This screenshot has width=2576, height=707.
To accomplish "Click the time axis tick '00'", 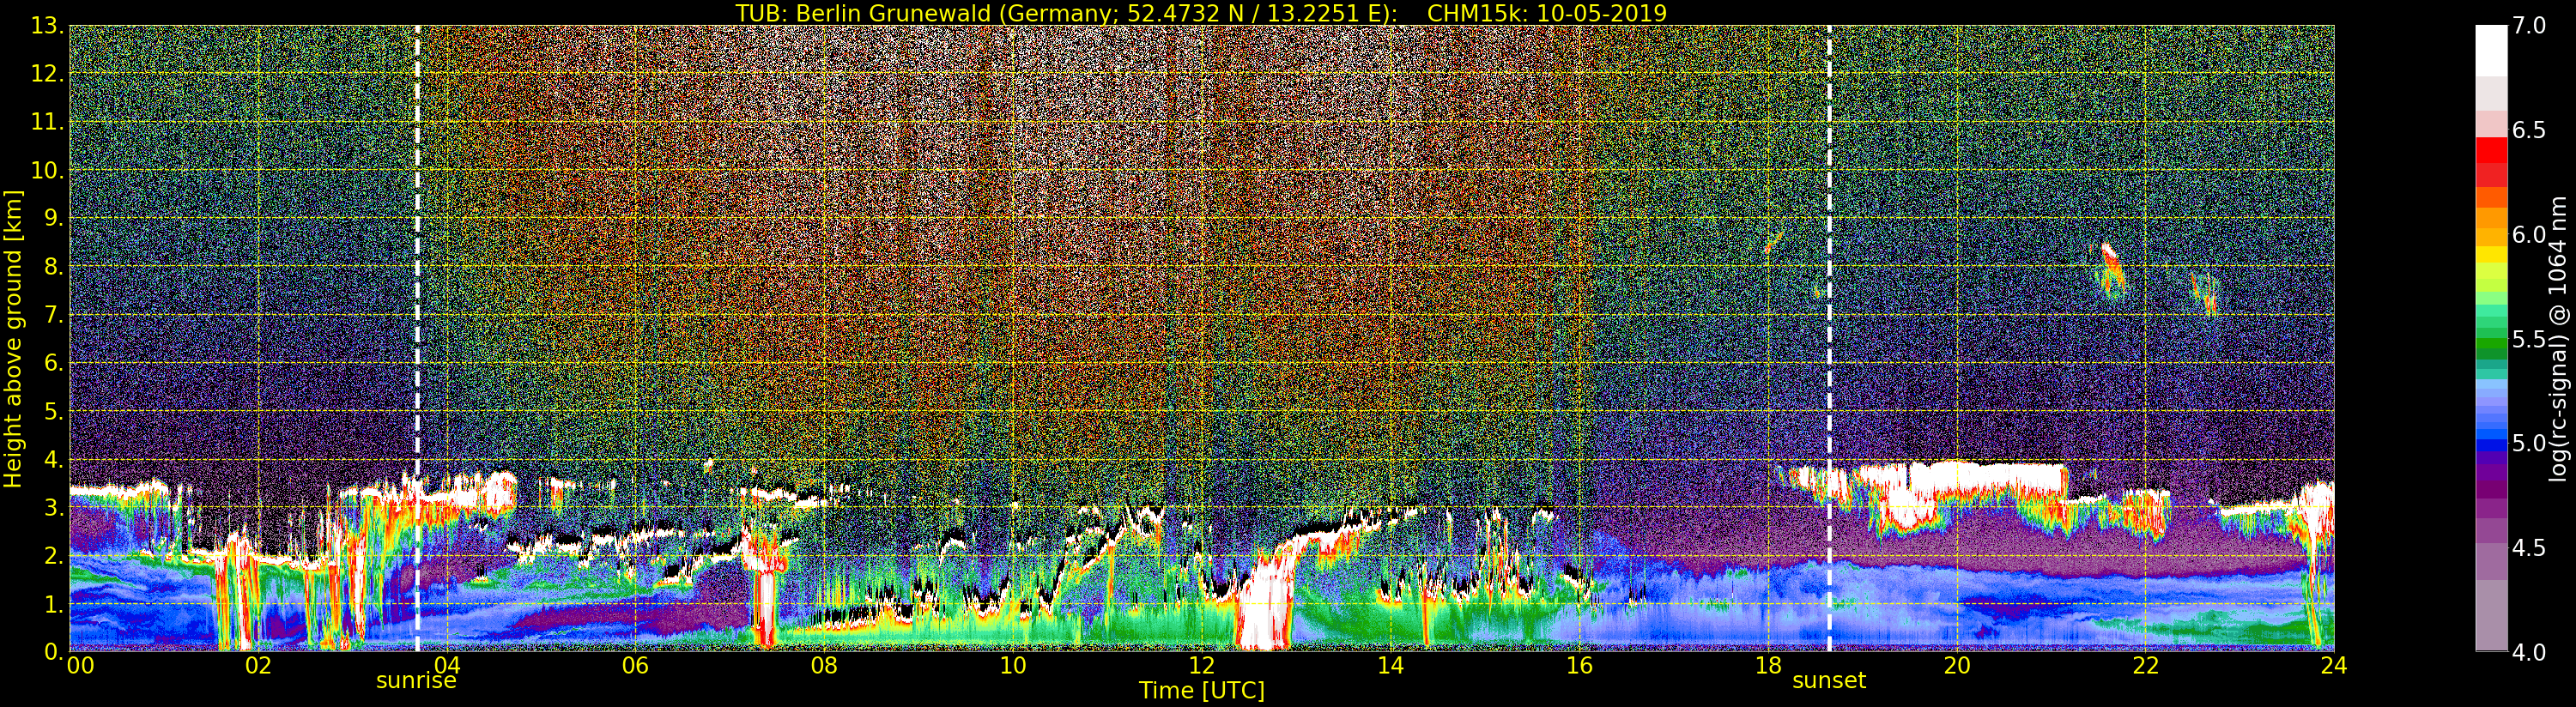I will [80, 665].
